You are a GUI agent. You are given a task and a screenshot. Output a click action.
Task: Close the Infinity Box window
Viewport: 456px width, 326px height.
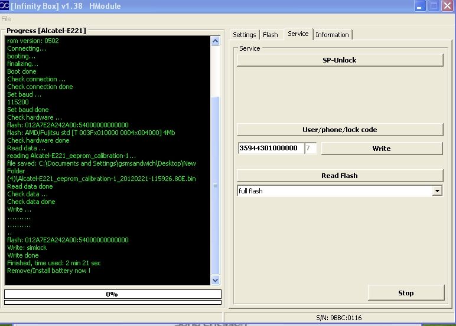click(447, 6)
